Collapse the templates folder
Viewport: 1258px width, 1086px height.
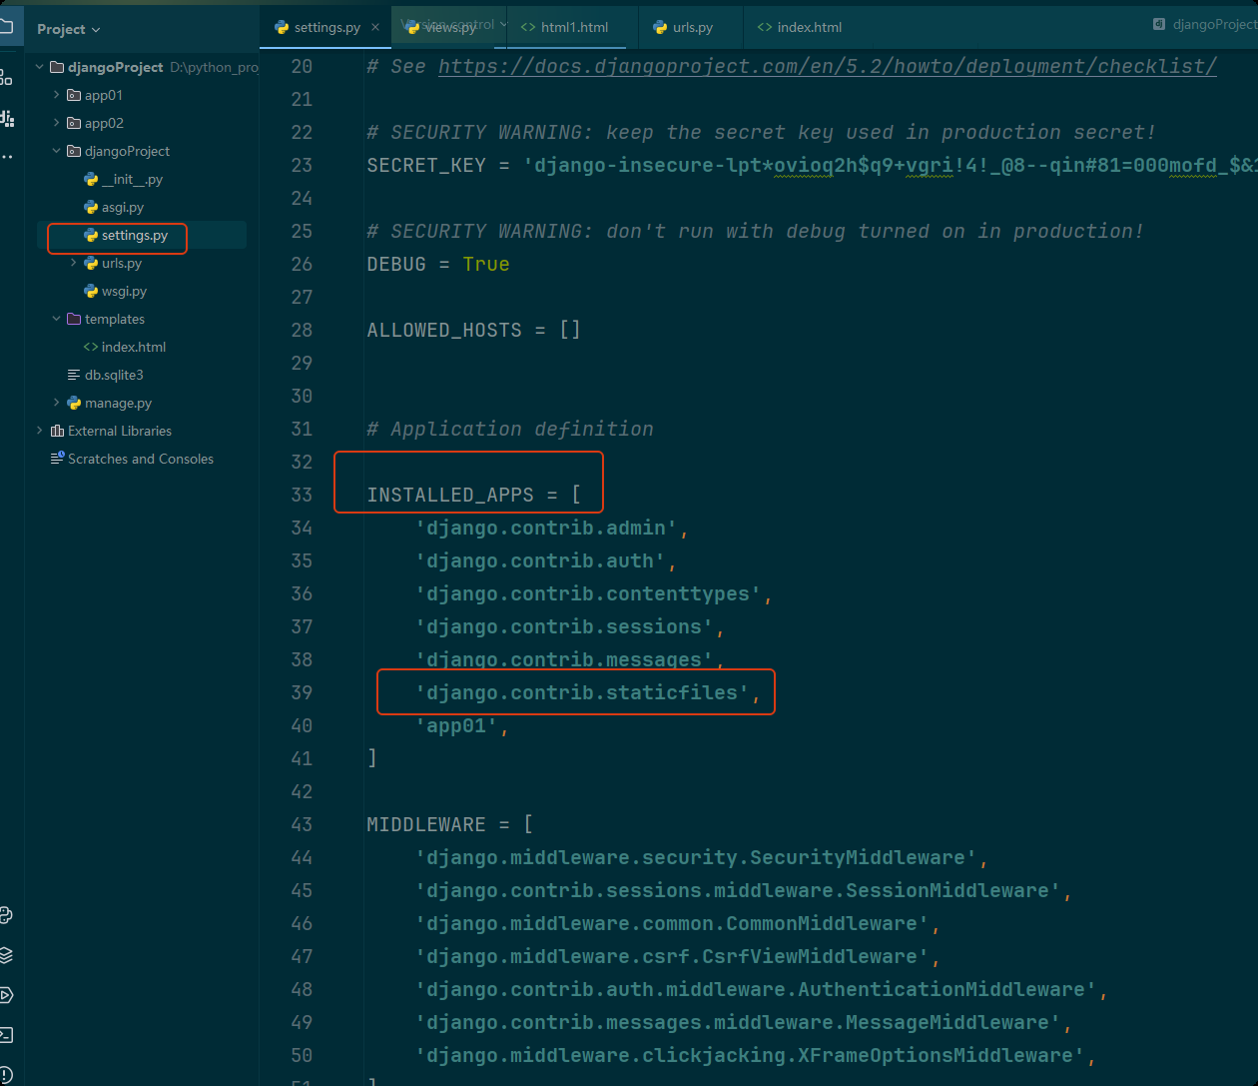[56, 319]
